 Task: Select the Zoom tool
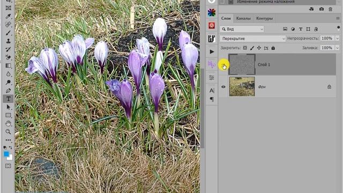click(9, 131)
